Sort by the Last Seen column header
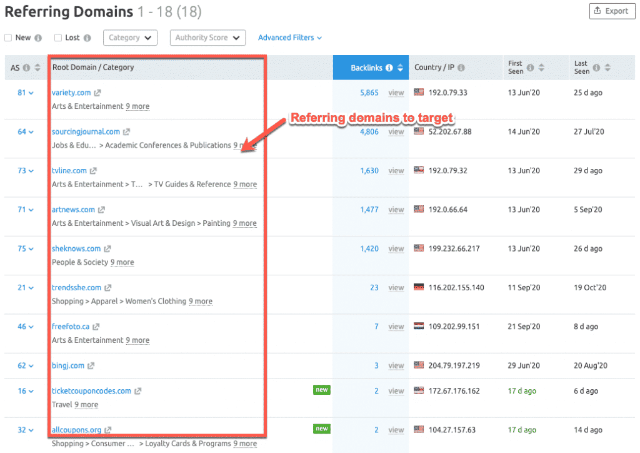640x453 pixels. click(582, 68)
